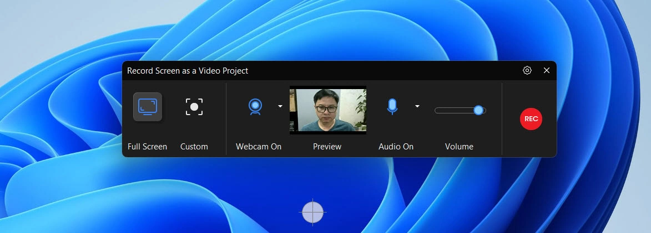Select the Full Screen recording mode icon
This screenshot has width=651, height=233.
coord(148,107)
